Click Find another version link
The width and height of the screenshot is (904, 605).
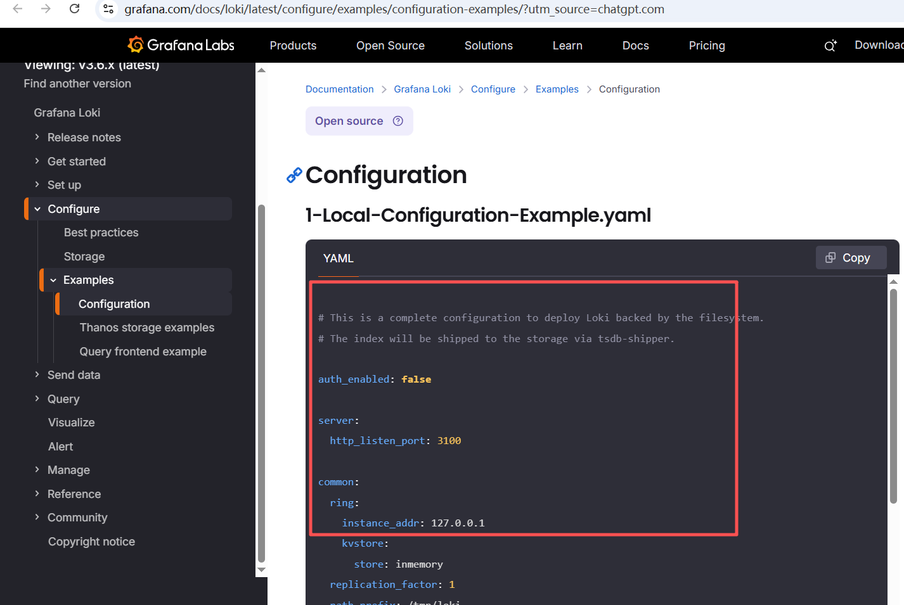[77, 84]
